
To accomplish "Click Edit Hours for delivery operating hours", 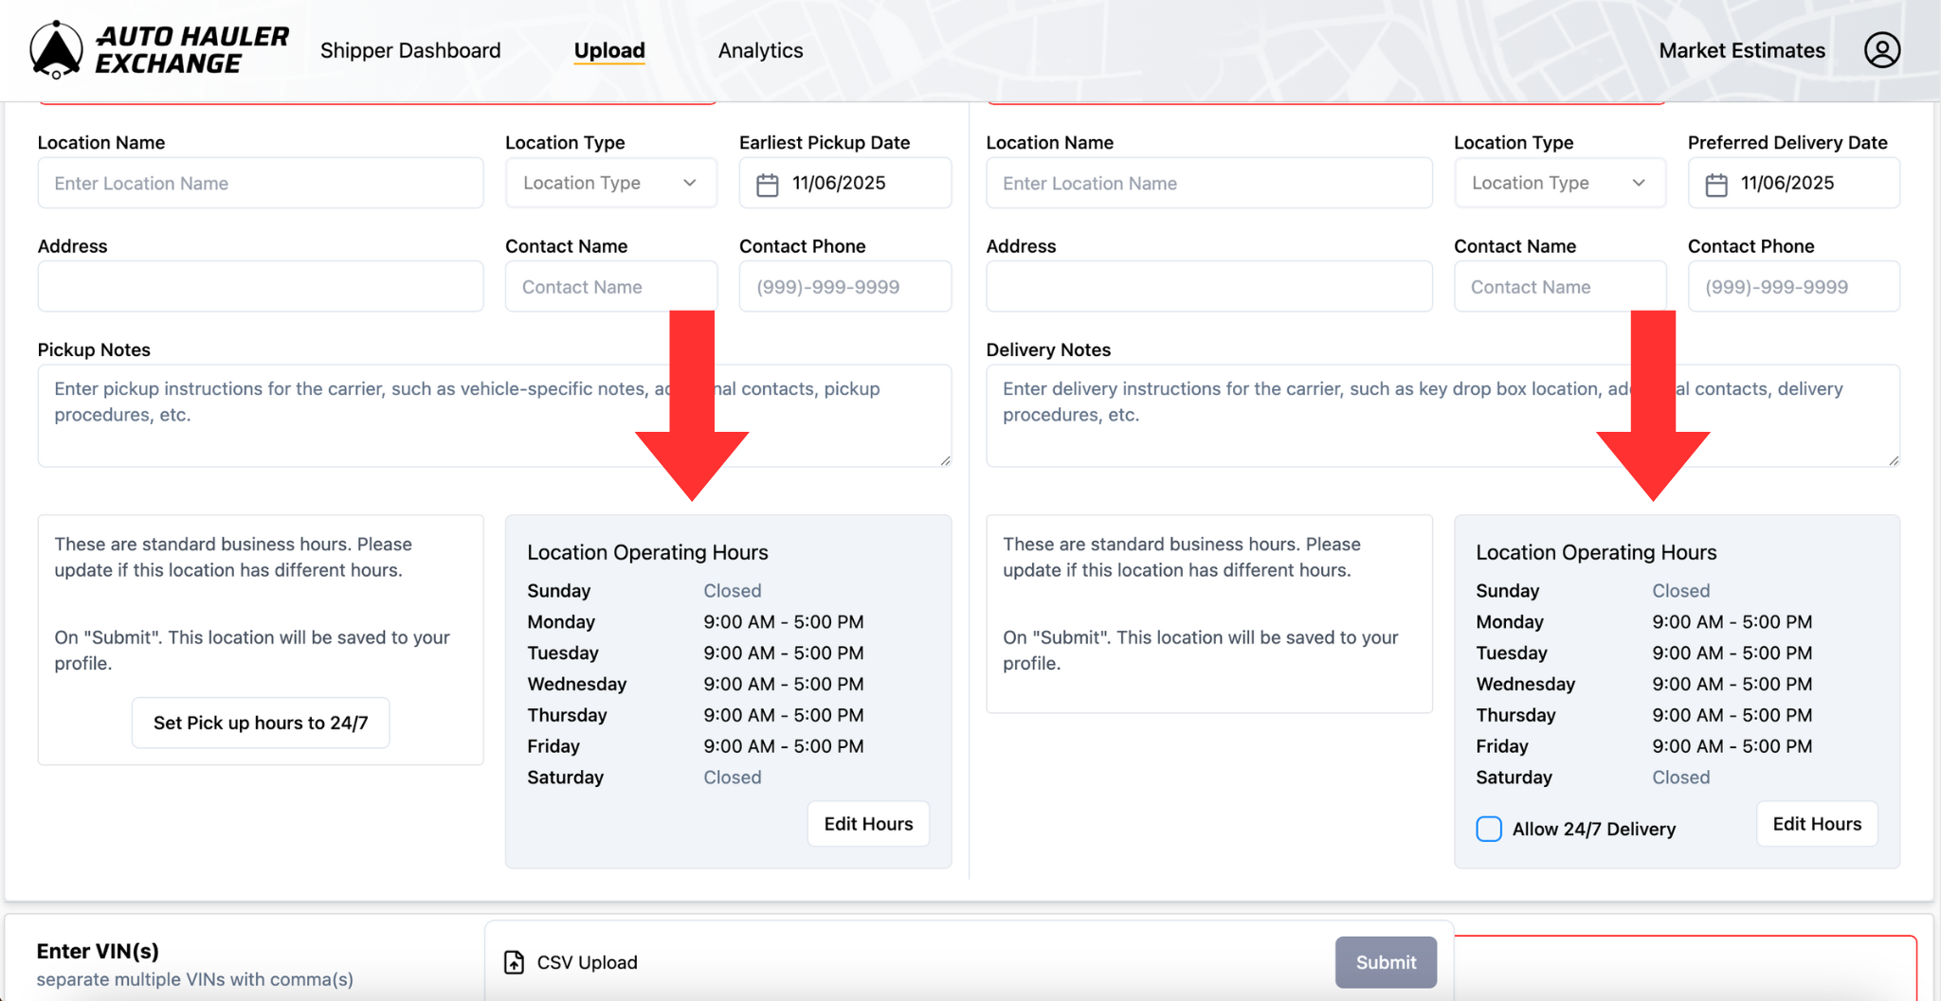I will pos(1816,823).
